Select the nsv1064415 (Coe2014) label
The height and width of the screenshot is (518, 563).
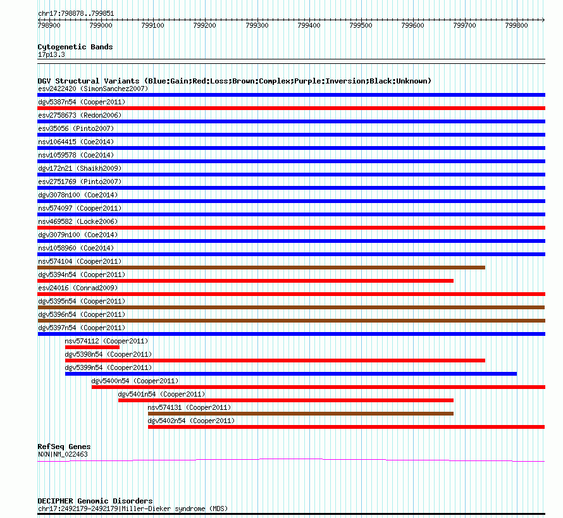click(x=76, y=142)
